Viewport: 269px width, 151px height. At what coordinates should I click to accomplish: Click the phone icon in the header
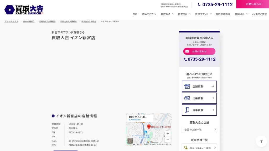coord(199,5)
